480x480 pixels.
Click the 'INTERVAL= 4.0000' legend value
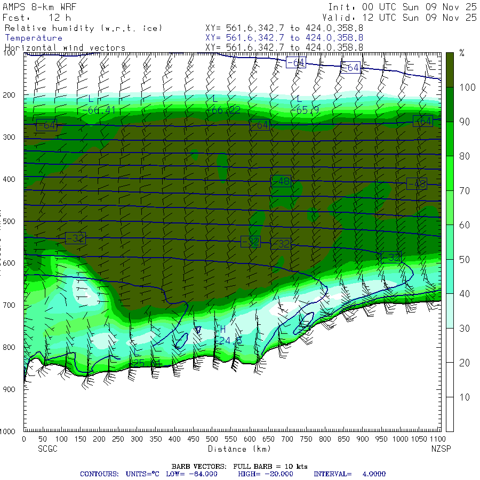point(349,474)
